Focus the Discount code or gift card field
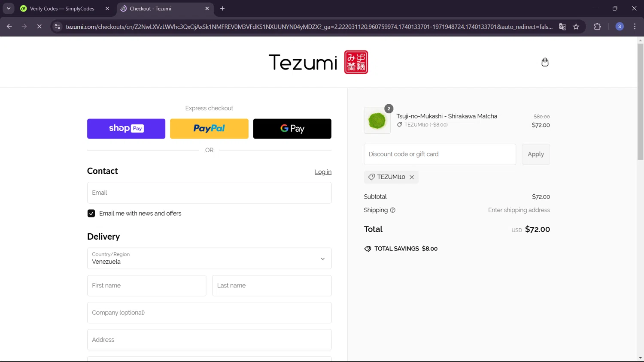644x362 pixels. (x=440, y=154)
